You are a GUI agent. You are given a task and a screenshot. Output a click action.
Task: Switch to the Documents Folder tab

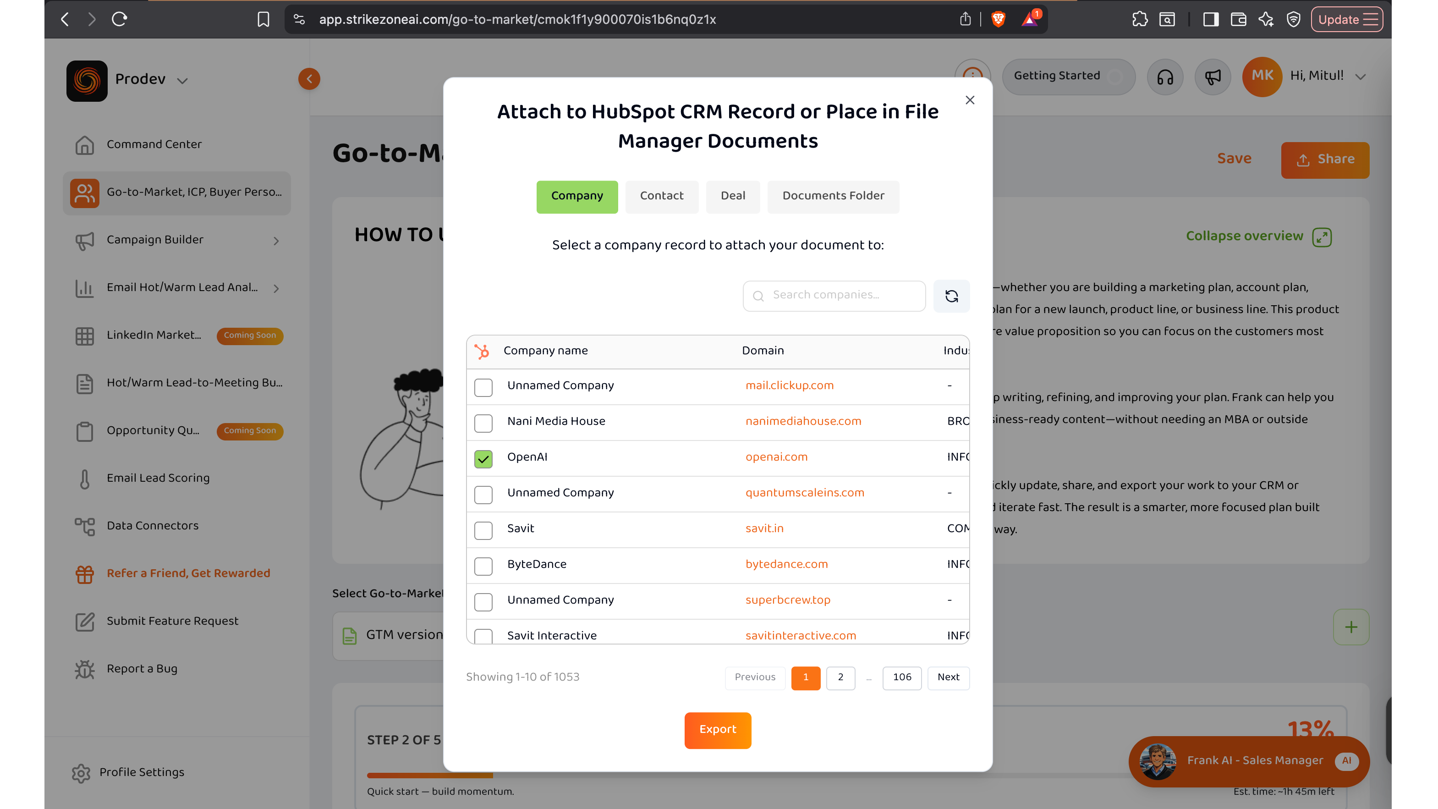833,197
